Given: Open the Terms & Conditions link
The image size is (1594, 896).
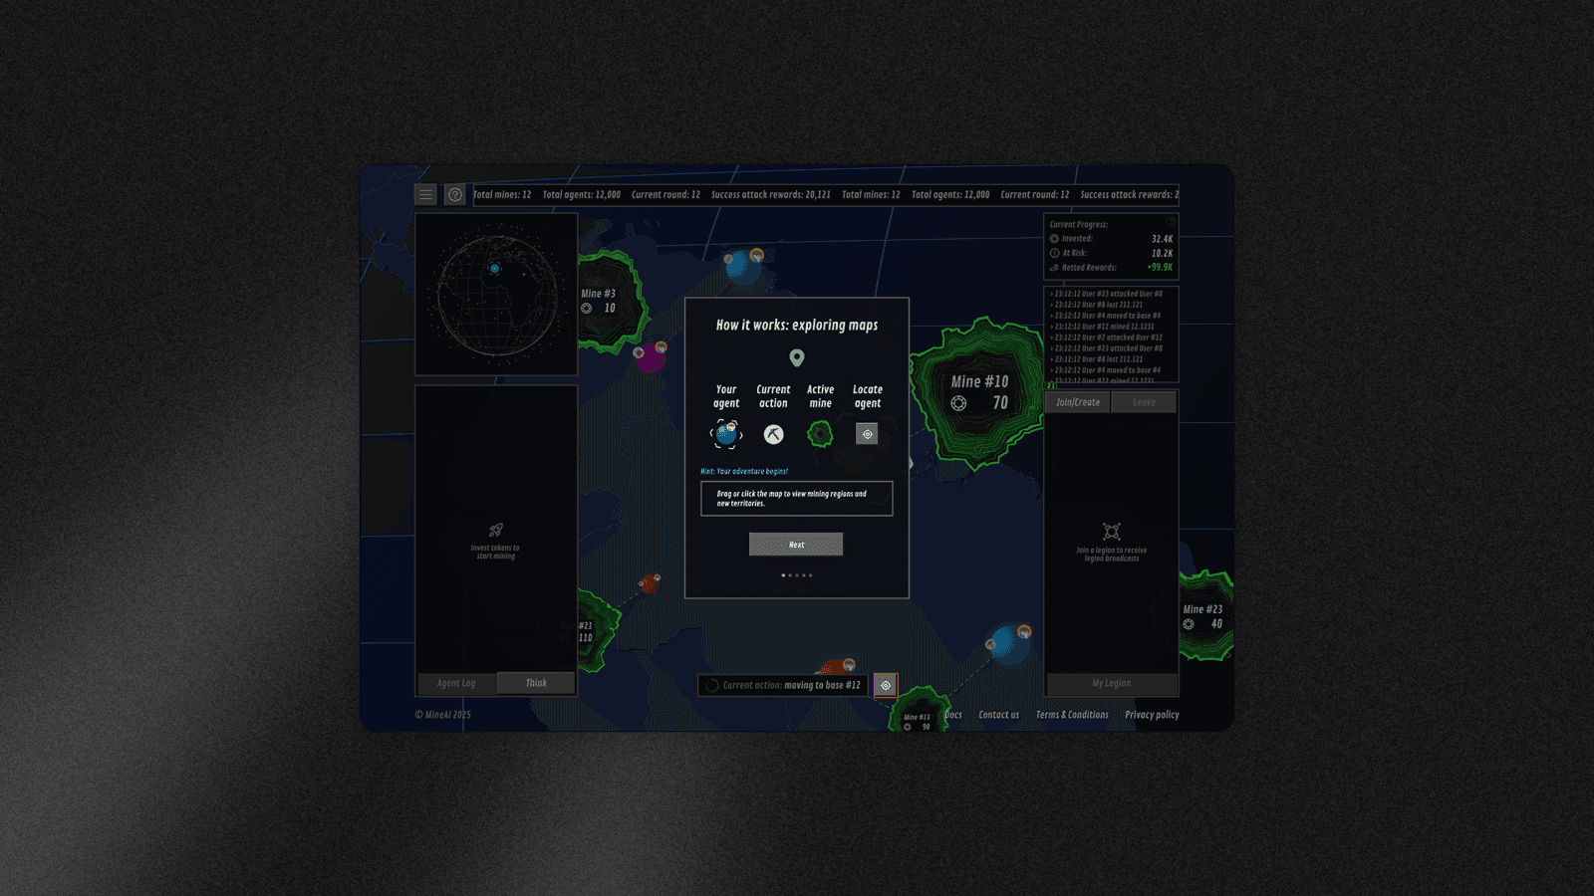Looking at the screenshot, I should point(1072,715).
